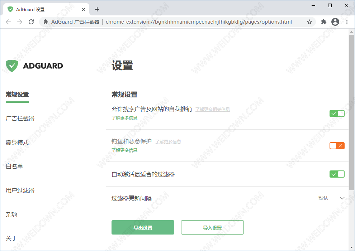Image resolution: width=355 pixels, height=251 pixels.
Task: Click the browser forward arrow
Action: [20, 22]
